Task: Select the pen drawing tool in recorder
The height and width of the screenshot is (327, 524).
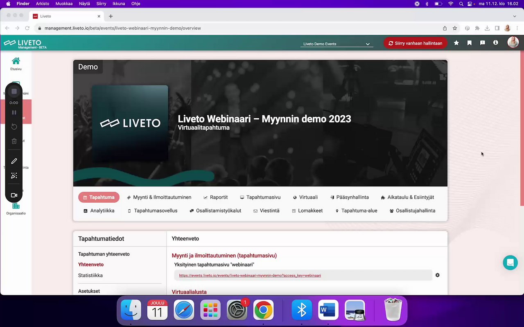Action: (x=14, y=161)
